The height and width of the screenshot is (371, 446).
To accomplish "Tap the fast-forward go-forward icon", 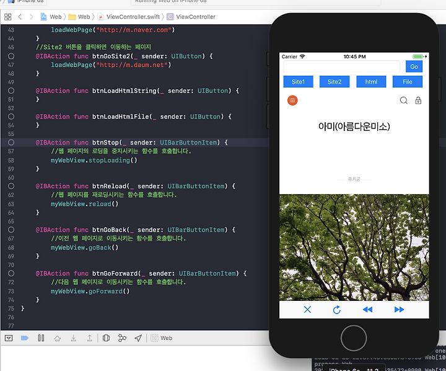I will [x=399, y=310].
